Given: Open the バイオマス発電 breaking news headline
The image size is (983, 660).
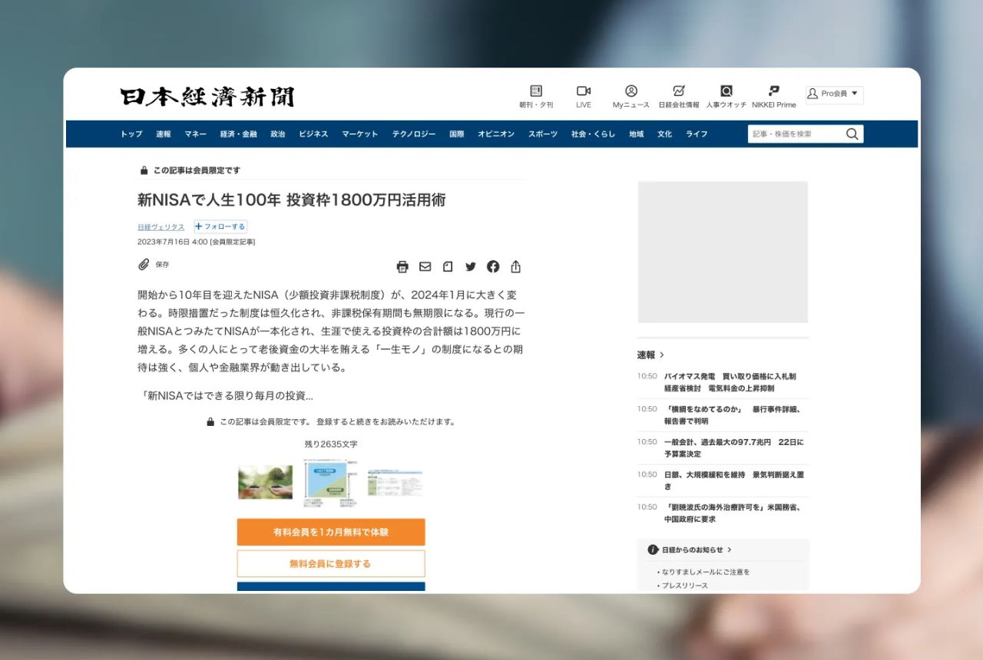Looking at the screenshot, I should (730, 382).
